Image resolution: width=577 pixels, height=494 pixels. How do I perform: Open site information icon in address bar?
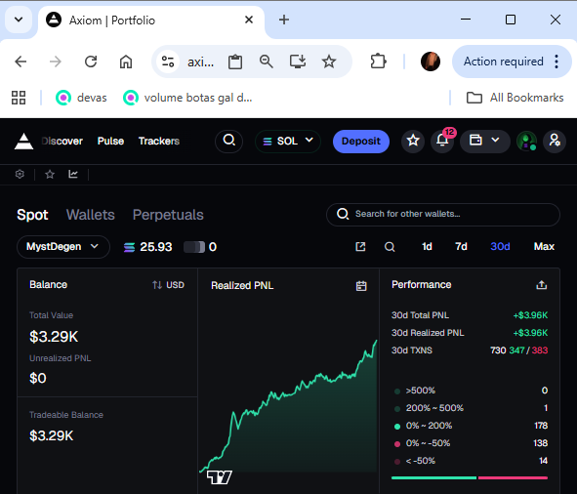point(168,62)
